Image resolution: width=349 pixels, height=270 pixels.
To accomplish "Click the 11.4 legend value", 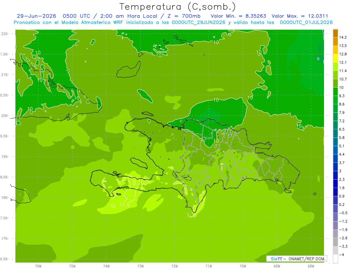I will (x=343, y=71).
